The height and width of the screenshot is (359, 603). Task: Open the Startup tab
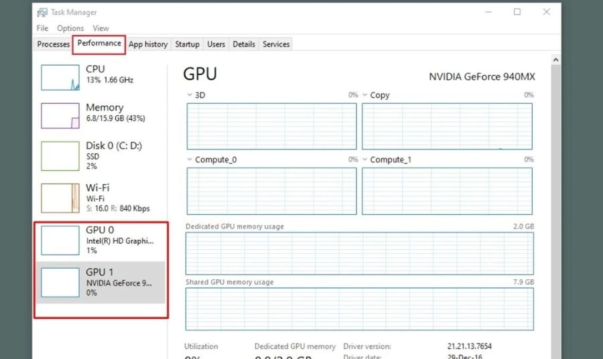point(188,44)
